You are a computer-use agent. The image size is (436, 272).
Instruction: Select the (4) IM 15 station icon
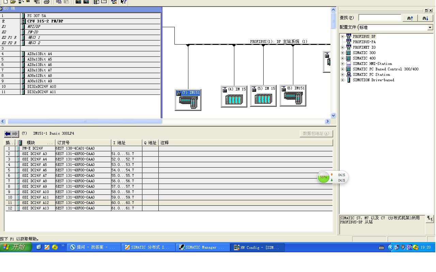(234, 97)
